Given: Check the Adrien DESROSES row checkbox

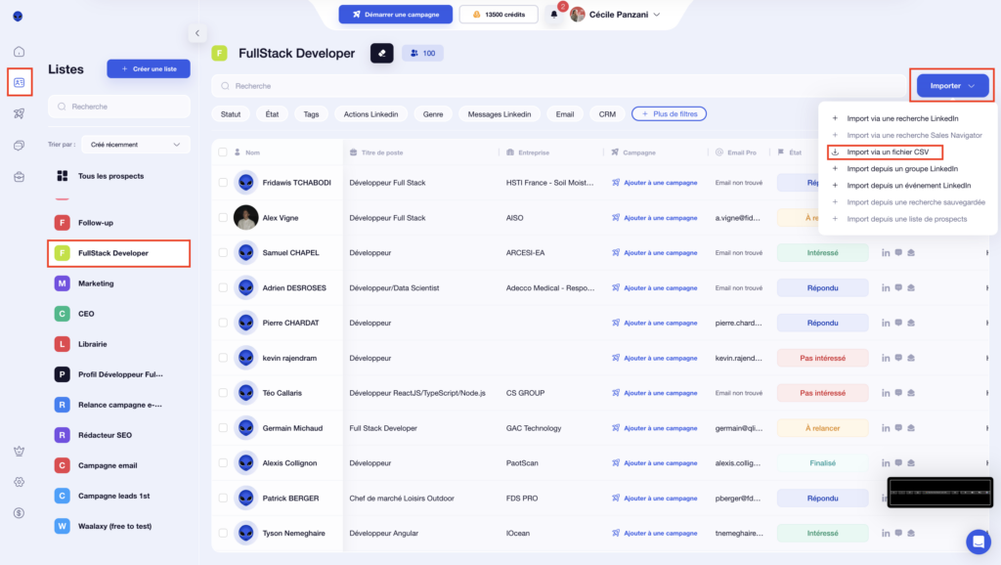Looking at the screenshot, I should tap(223, 288).
